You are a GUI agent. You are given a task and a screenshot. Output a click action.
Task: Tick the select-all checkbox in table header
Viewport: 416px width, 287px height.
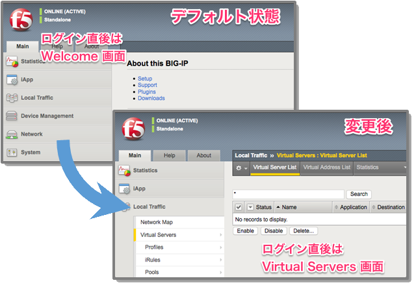[x=239, y=207]
